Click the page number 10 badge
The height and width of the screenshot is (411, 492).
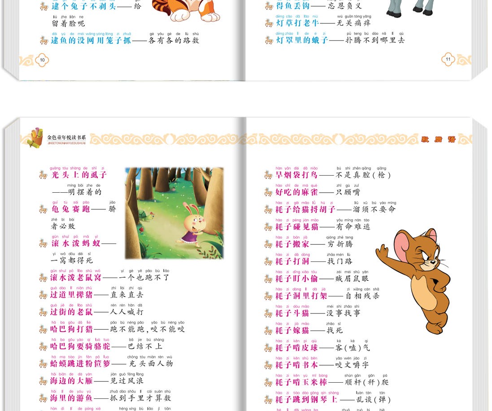tap(42, 60)
